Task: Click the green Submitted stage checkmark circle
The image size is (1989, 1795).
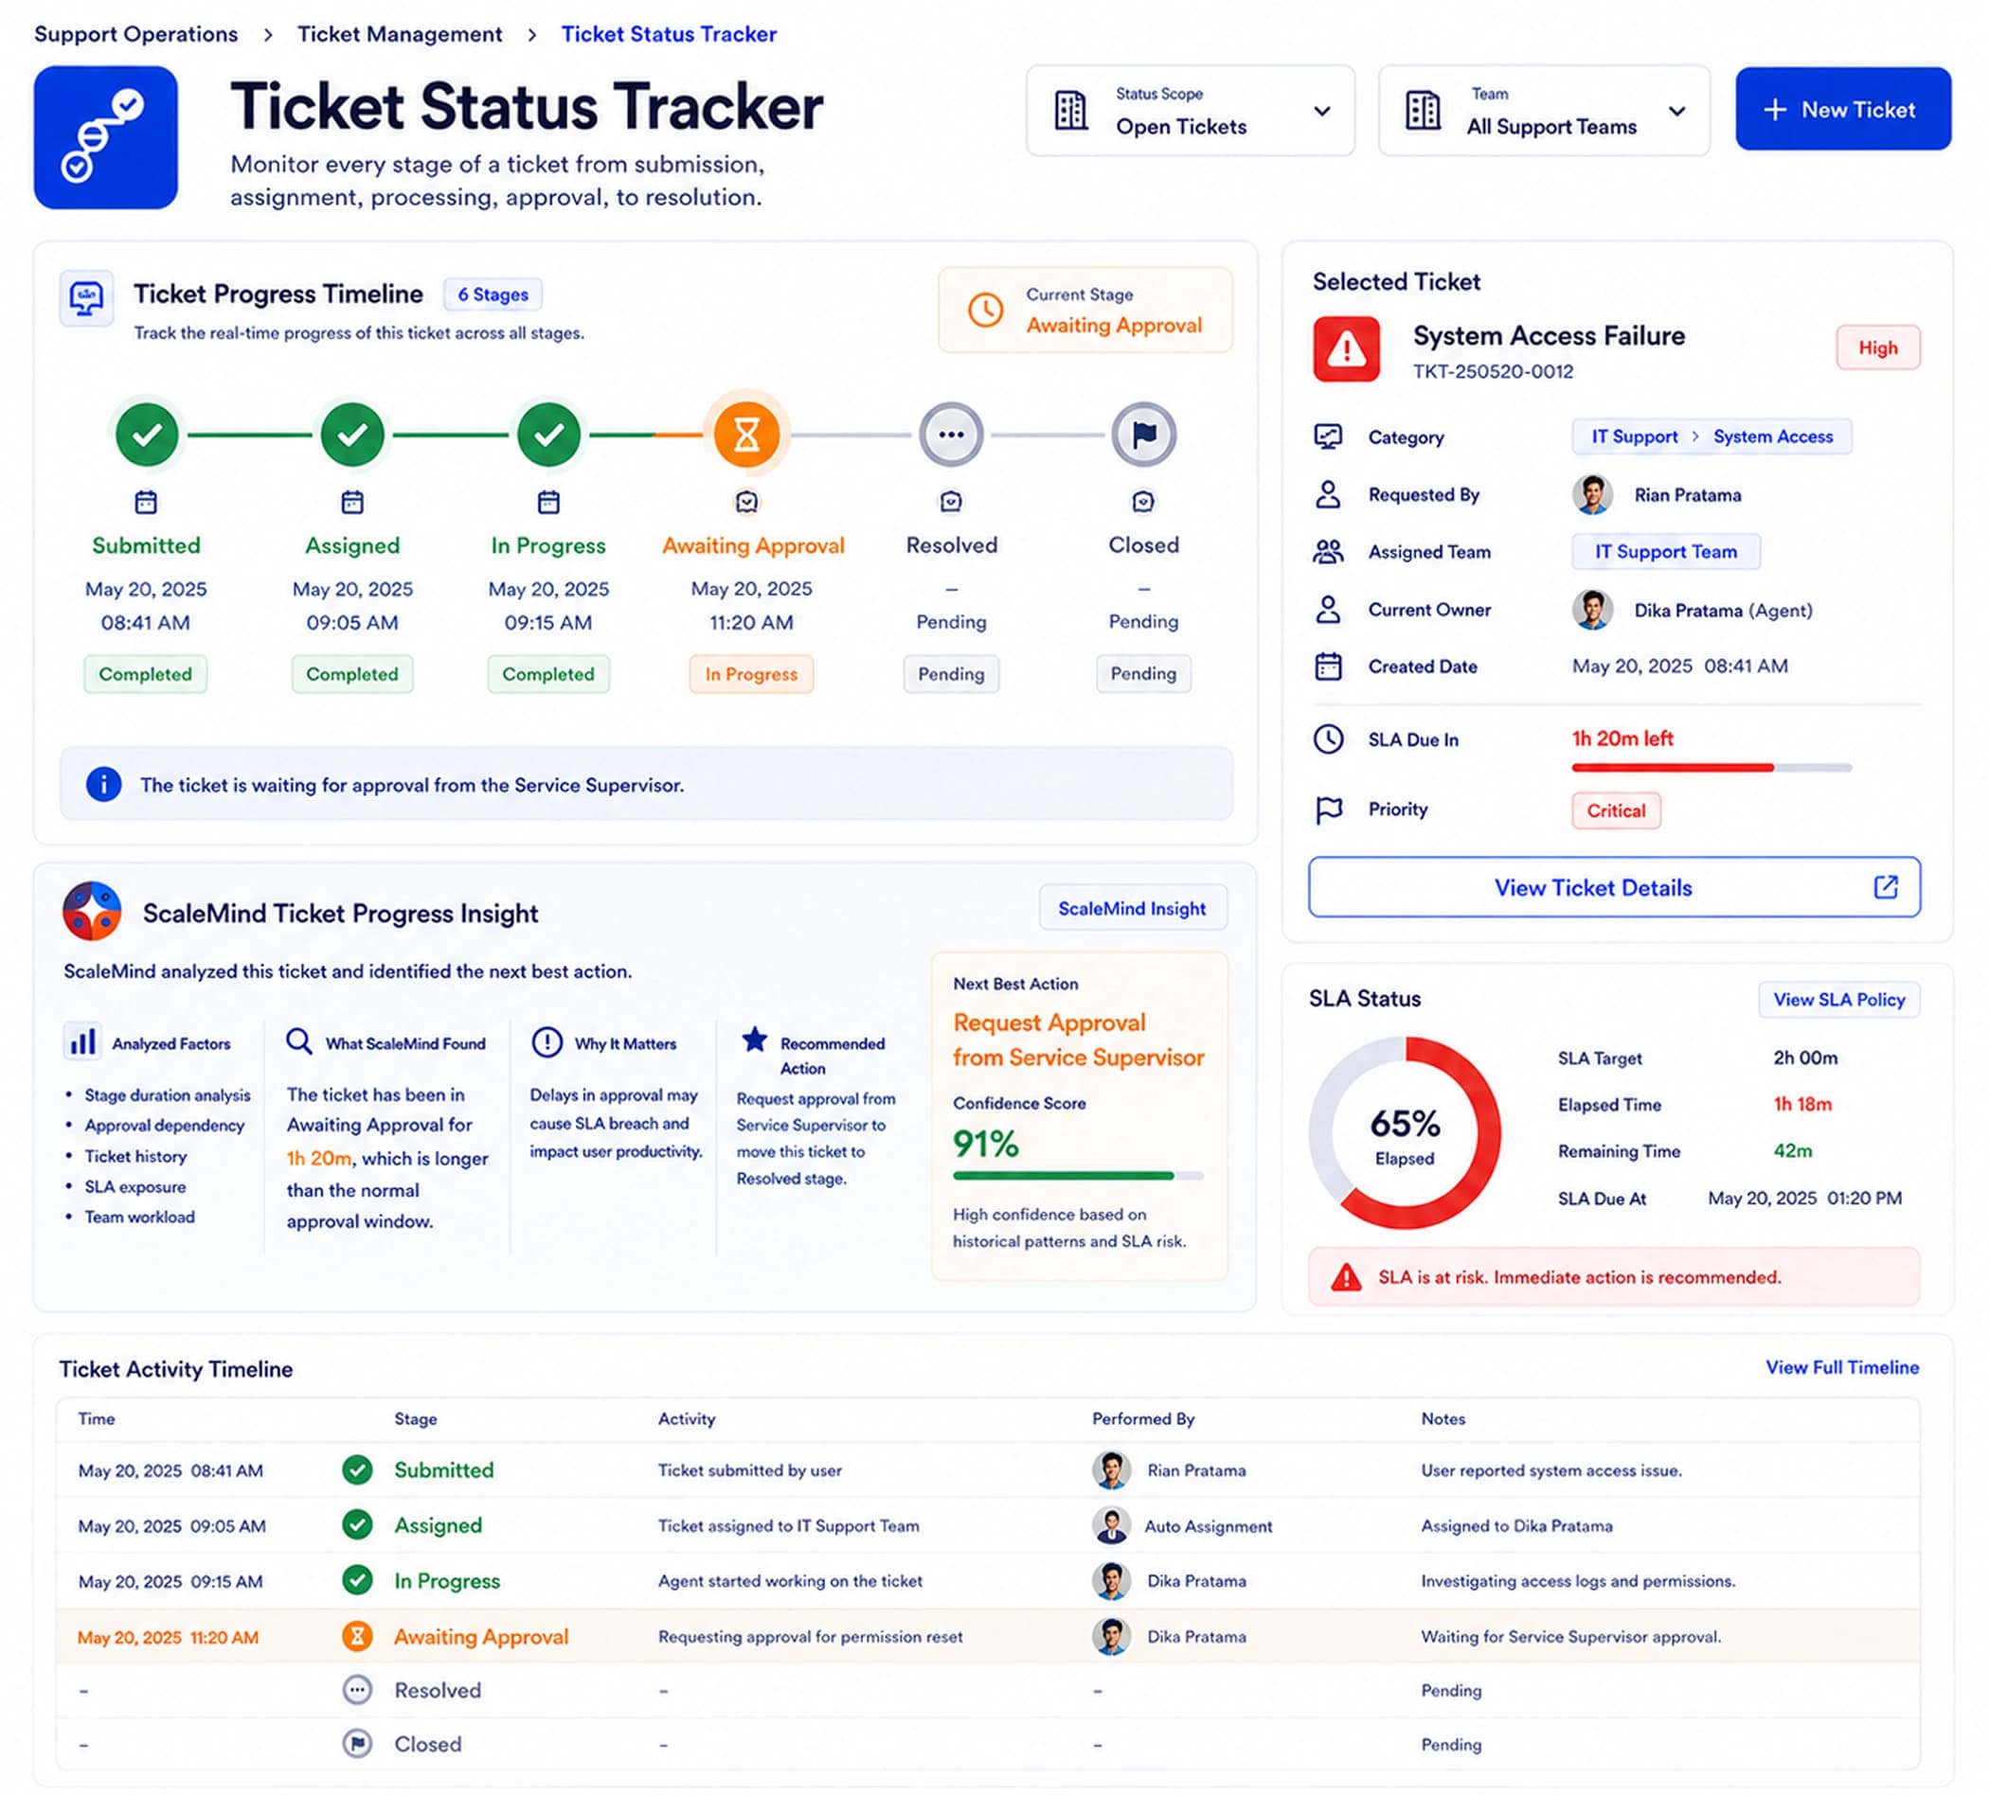Action: pyautogui.click(x=147, y=434)
